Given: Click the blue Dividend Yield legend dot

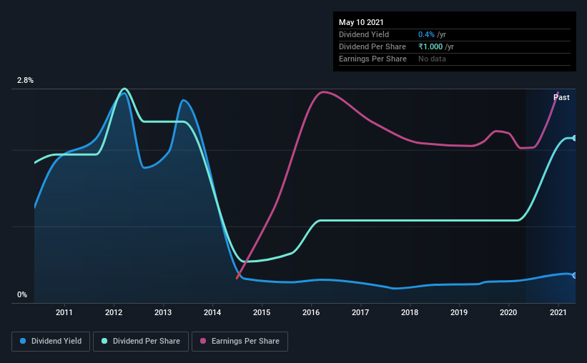Looking at the screenshot, I should (23, 341).
